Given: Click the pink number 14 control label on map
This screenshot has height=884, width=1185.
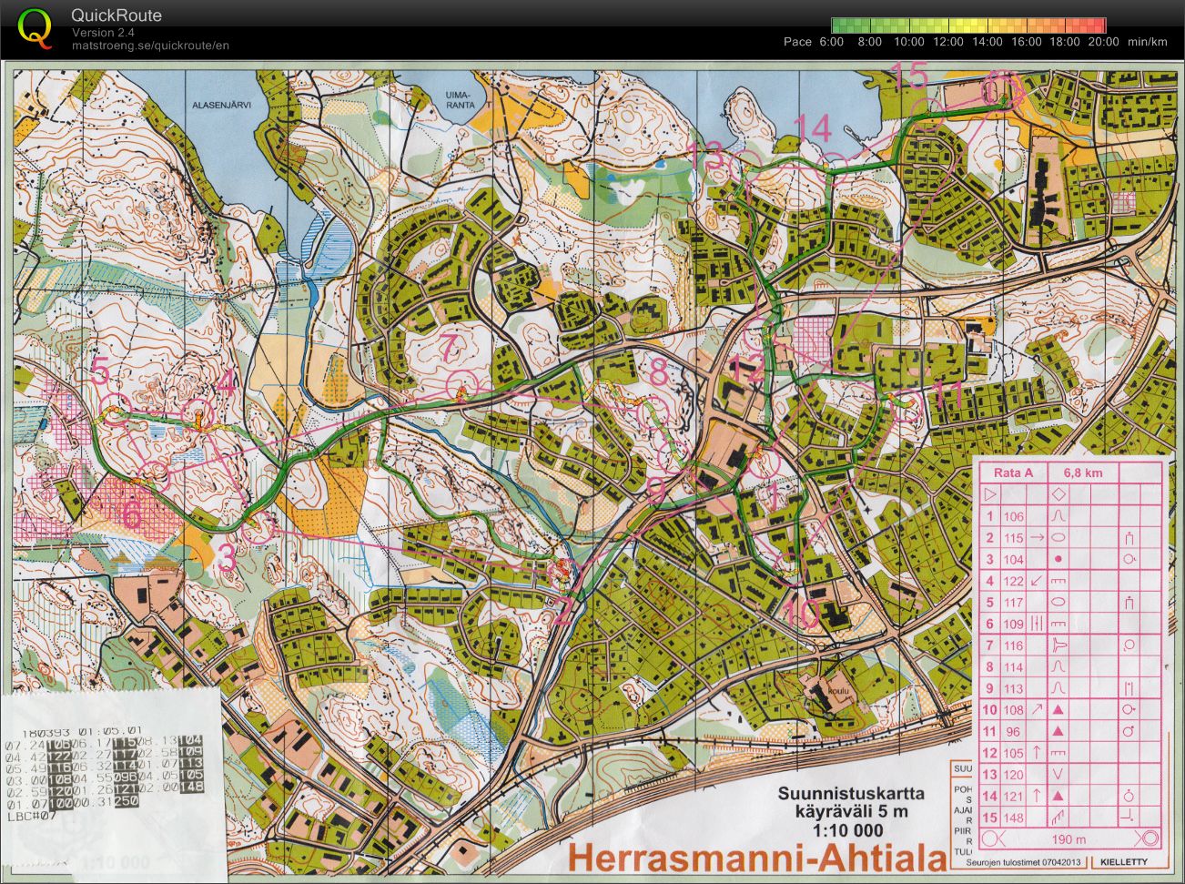Looking at the screenshot, I should pyautogui.click(x=813, y=128).
